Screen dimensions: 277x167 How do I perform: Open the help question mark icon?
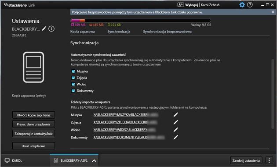[250, 5]
